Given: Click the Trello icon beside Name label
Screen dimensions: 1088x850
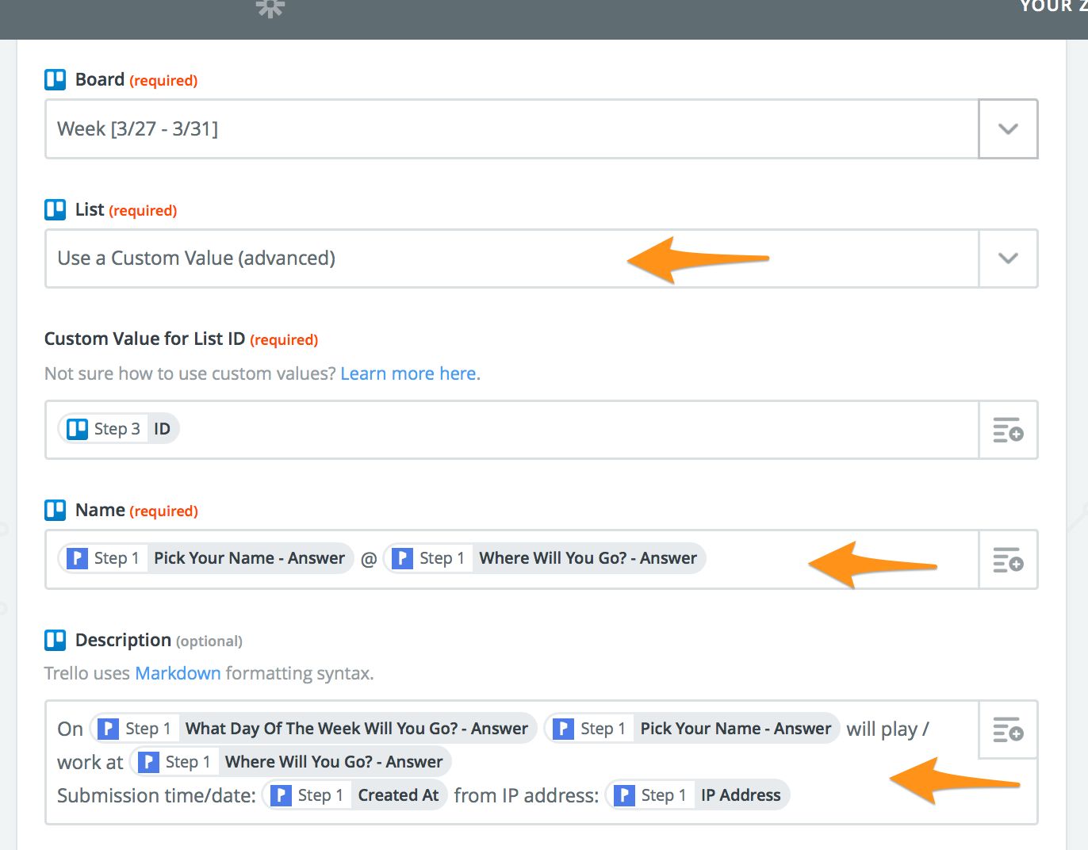Looking at the screenshot, I should pyautogui.click(x=56, y=510).
